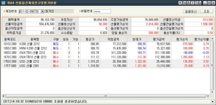
Task: Click the 보유 column header
Action: (x=66, y=40)
